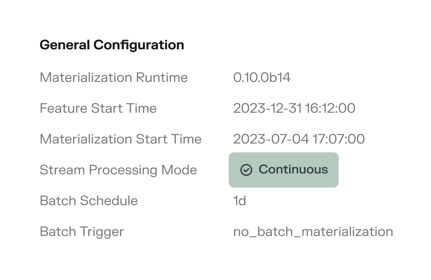Select the Materialization Runtime label

pos(113,78)
